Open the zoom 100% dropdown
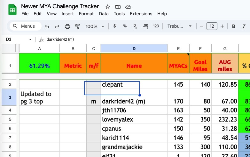The width and height of the screenshot is (250, 157). [x=95, y=26]
